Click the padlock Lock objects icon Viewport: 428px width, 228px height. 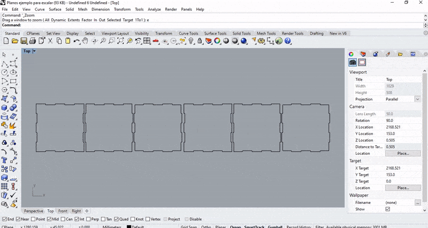[200, 41]
